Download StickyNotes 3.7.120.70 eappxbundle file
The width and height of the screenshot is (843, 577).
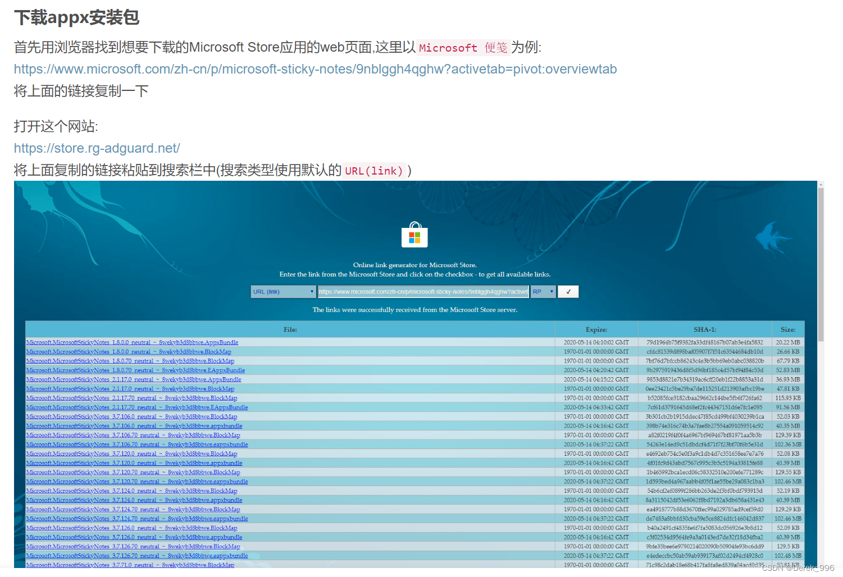pyautogui.click(x=137, y=482)
